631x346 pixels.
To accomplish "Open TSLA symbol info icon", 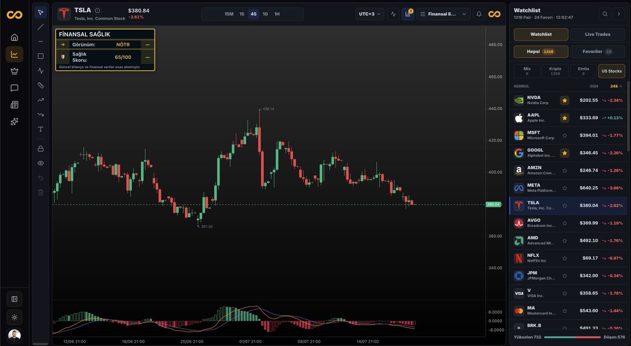I will coord(97,10).
